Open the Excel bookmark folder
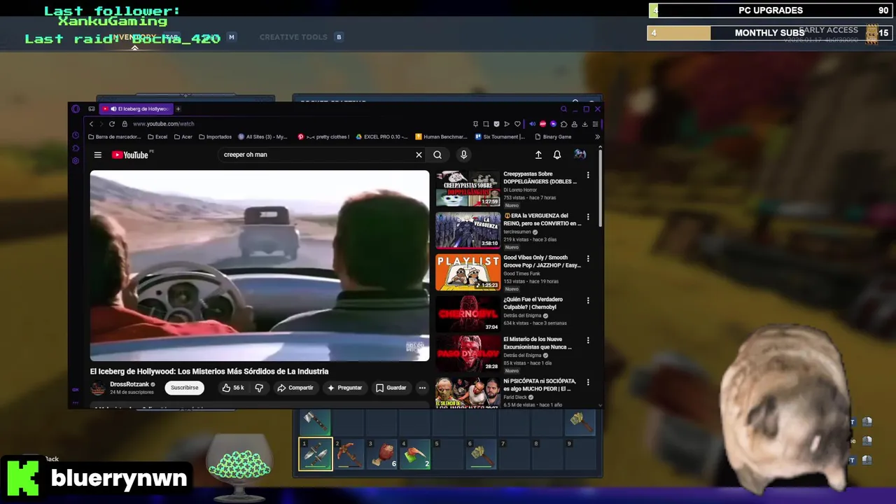The height and width of the screenshot is (504, 896). (157, 136)
